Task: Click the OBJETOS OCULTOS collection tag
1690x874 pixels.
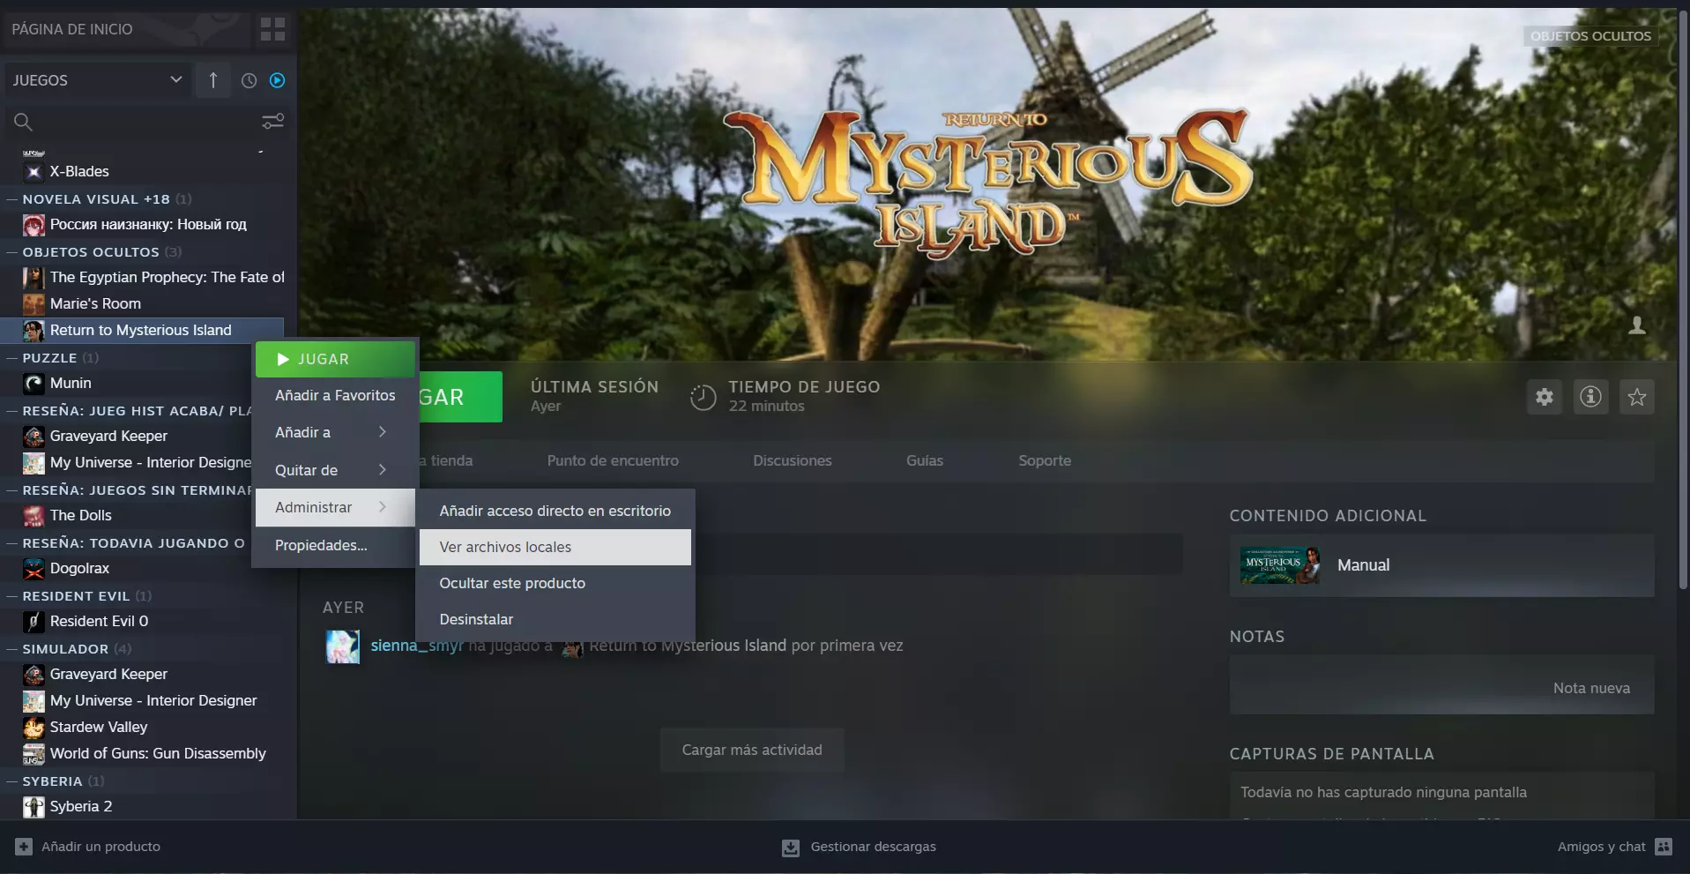Action: [1590, 36]
